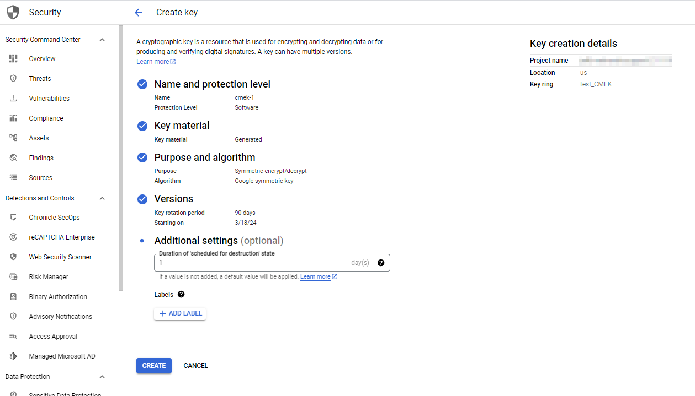Image resolution: width=695 pixels, height=396 pixels.
Task: Click the Name and protection level checkmark
Action: (142, 84)
